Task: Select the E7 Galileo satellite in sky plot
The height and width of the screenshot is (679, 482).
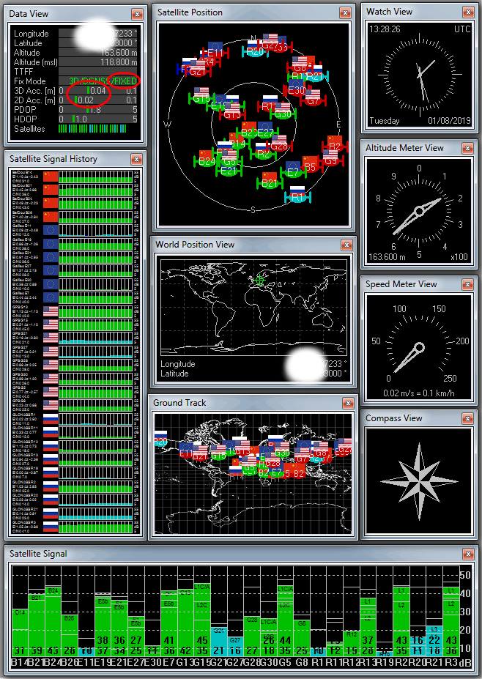Action: (293, 172)
